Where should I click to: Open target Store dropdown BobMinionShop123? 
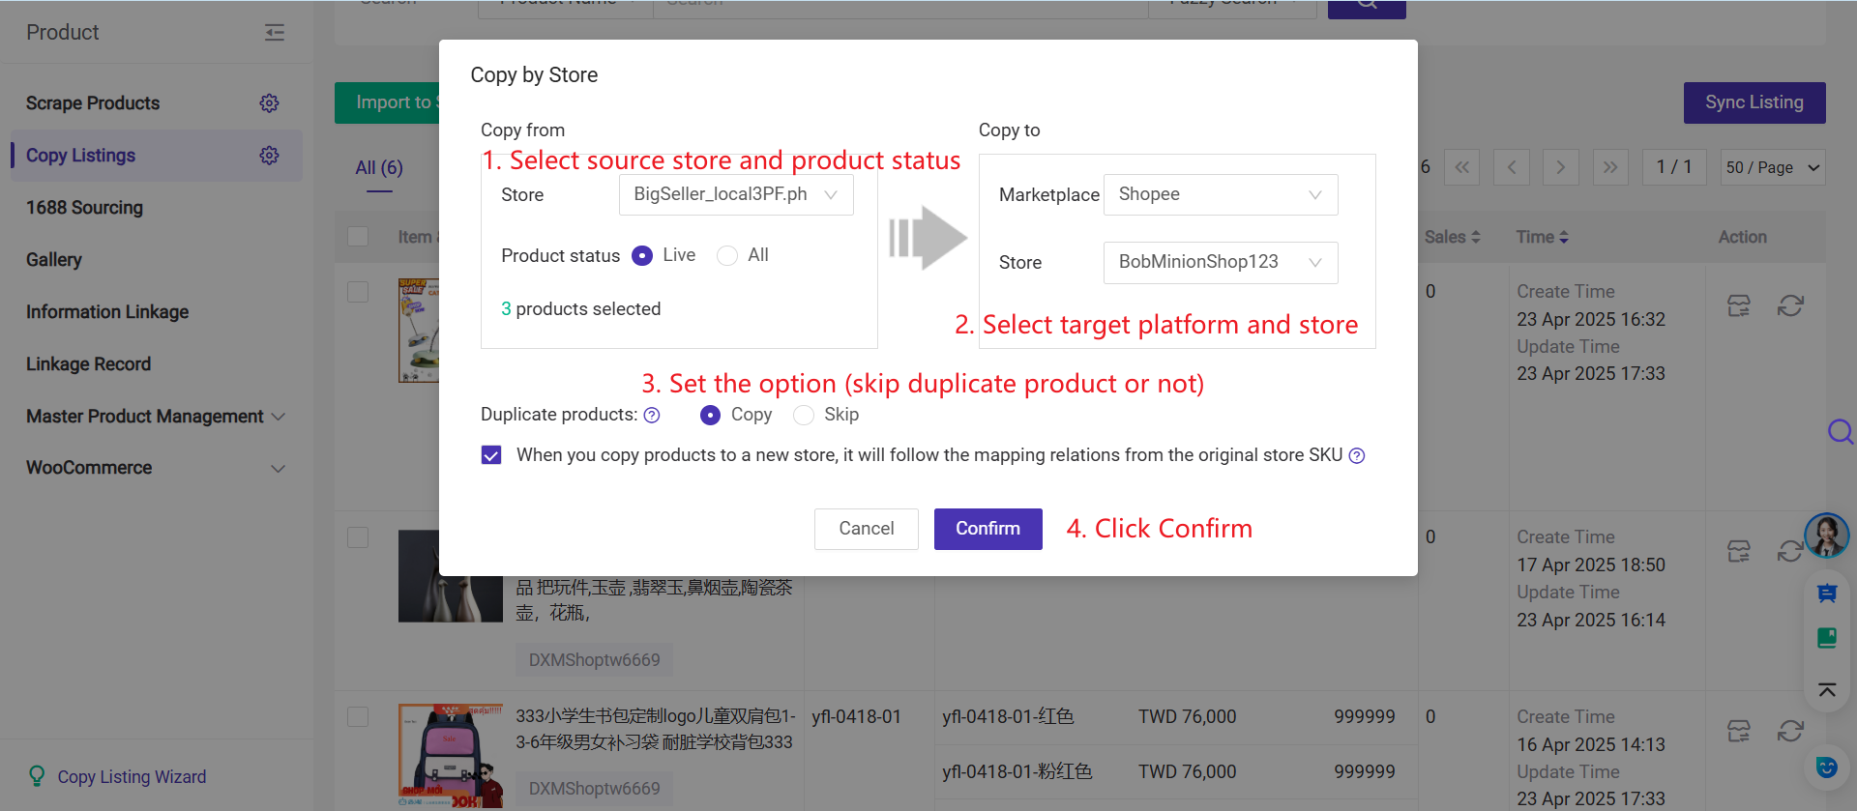coord(1221,263)
